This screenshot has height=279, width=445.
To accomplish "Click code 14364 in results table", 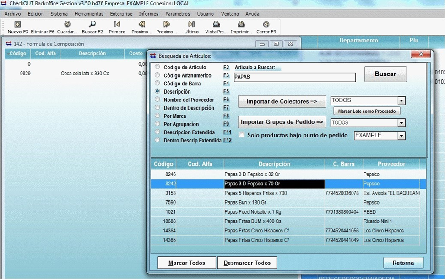I will point(169,231).
